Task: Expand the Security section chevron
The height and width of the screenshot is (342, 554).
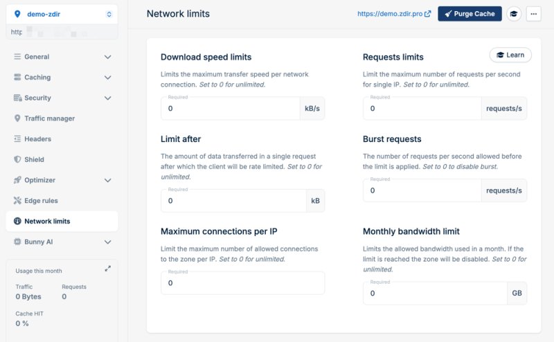Action: [x=108, y=98]
